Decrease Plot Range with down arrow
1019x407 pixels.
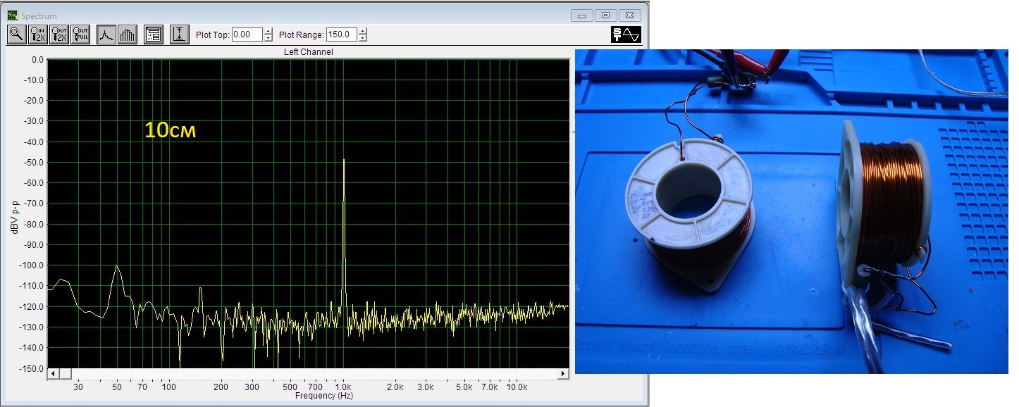(x=362, y=37)
